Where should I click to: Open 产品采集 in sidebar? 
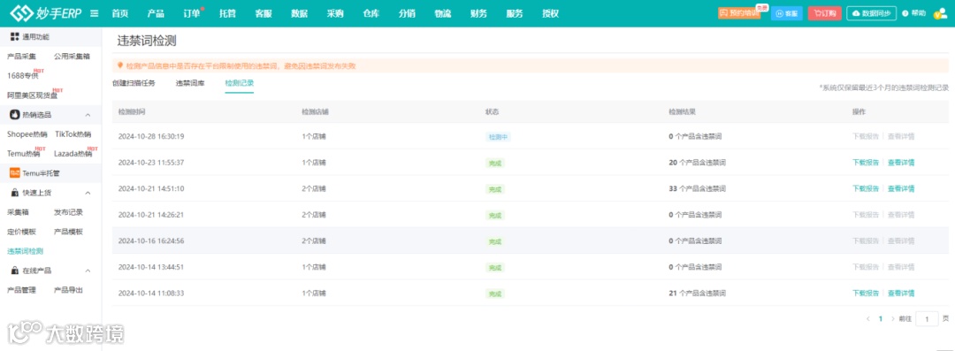click(x=21, y=57)
